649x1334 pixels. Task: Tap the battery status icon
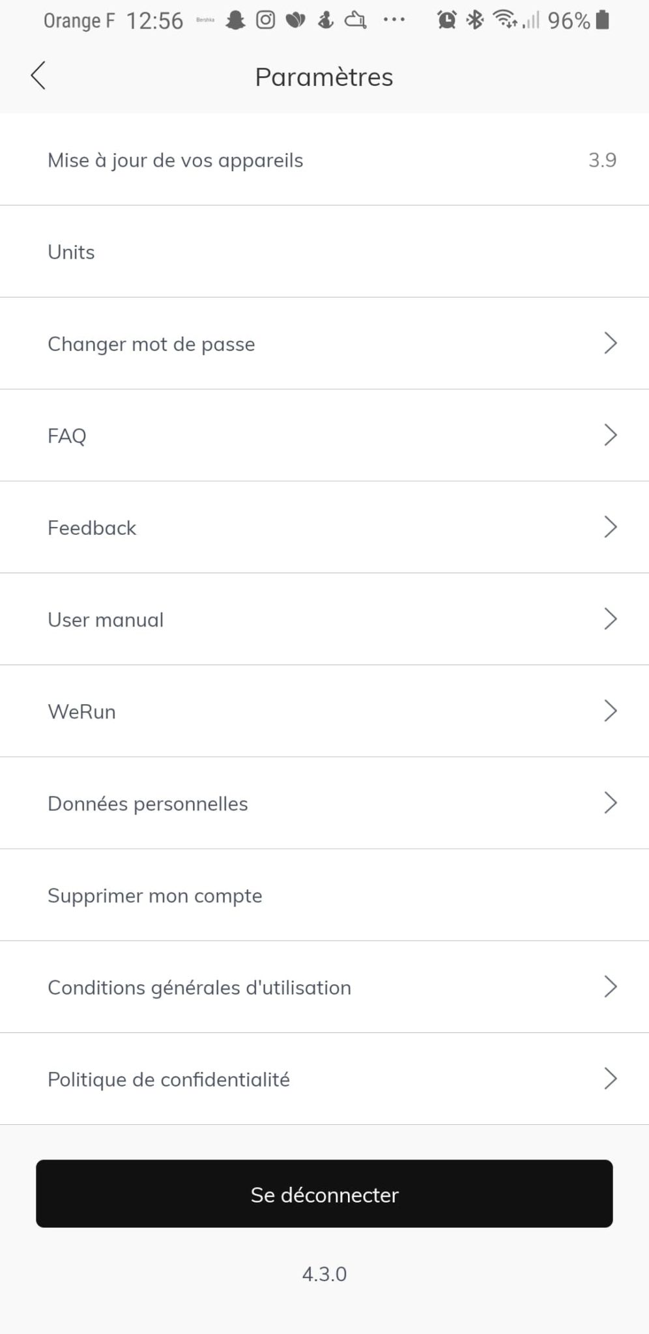[603, 21]
